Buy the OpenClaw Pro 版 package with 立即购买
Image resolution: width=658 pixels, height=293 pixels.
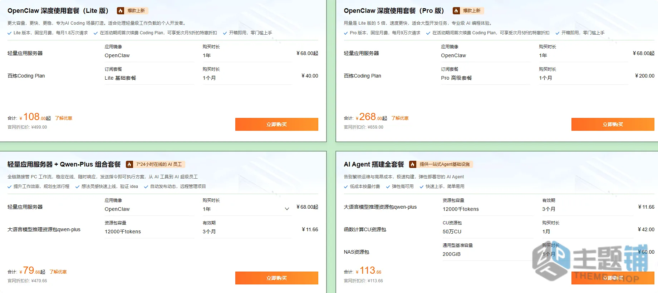[613, 124]
